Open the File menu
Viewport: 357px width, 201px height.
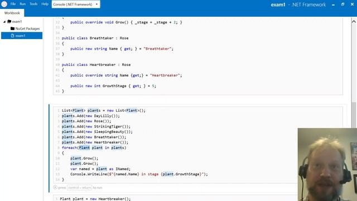point(13,4)
